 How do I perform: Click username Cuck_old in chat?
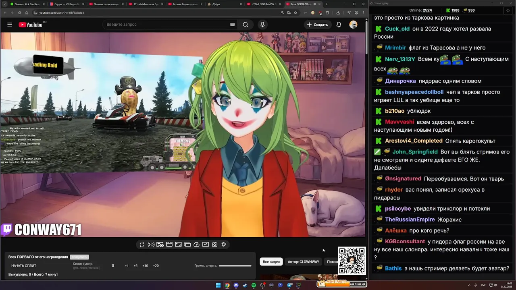click(397, 29)
